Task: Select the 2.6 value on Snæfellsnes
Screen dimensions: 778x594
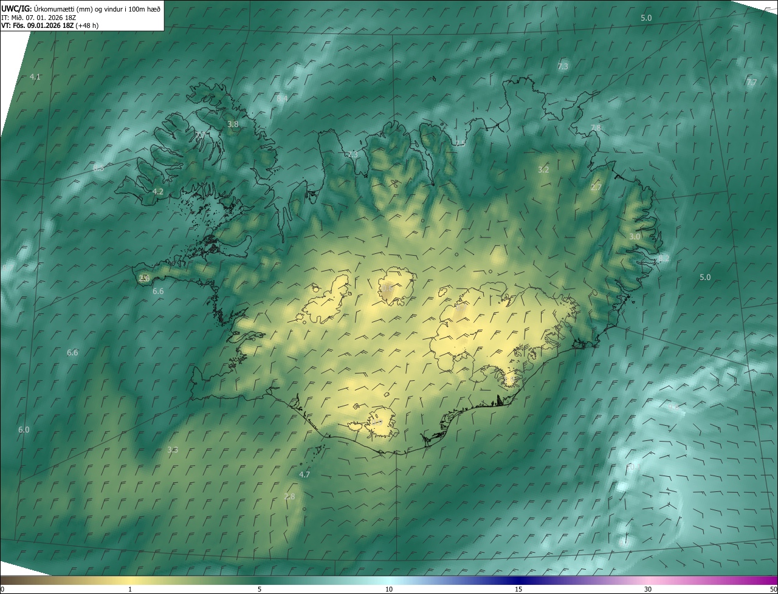Action: point(144,278)
